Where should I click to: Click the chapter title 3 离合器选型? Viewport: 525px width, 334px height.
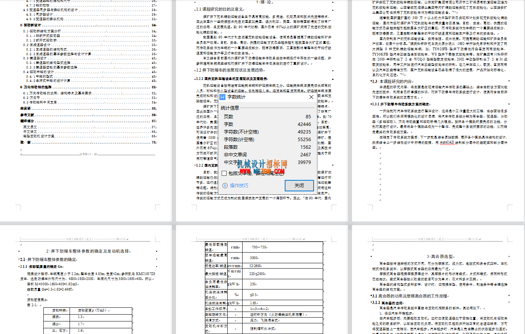point(440,257)
